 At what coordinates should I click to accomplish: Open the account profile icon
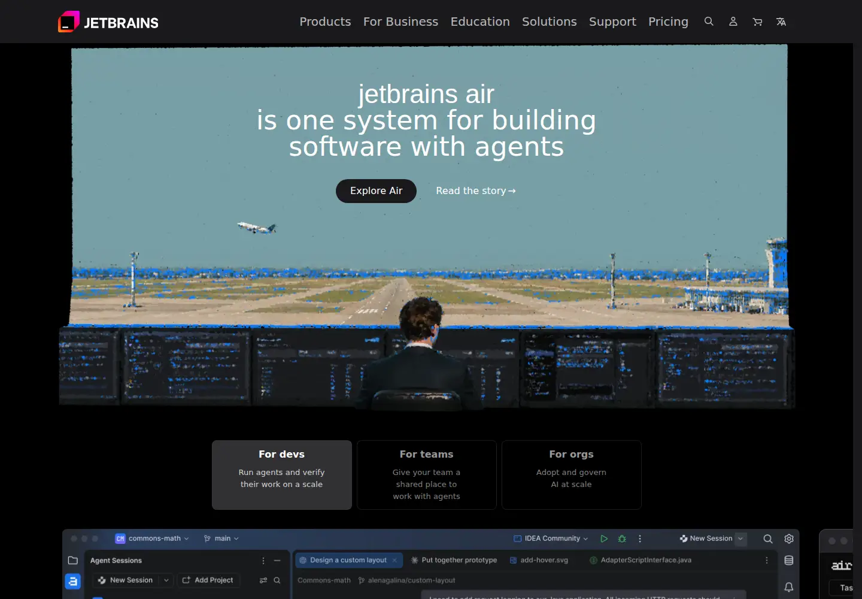pyautogui.click(x=733, y=22)
